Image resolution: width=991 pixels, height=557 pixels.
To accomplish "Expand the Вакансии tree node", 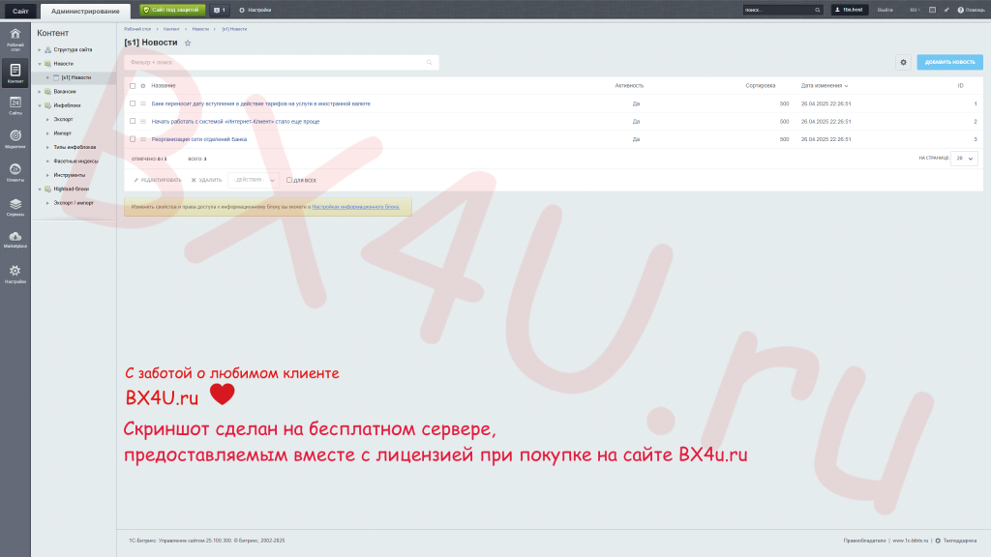I will coord(39,92).
